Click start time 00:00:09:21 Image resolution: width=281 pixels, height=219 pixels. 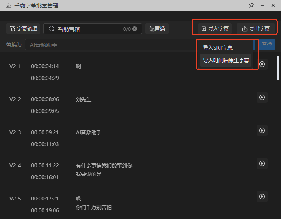45,132
